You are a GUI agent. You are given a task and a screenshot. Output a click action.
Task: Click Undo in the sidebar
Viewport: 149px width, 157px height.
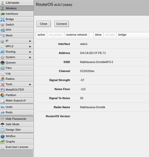click(x=17, y=107)
